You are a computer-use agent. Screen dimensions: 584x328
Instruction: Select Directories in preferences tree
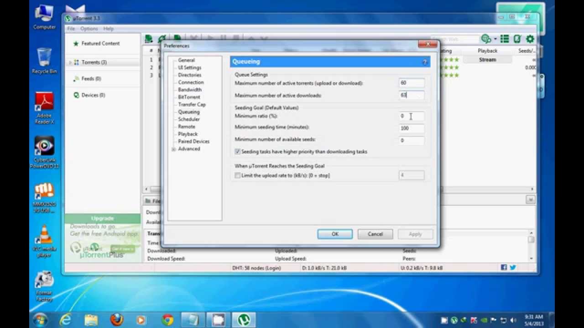point(189,75)
